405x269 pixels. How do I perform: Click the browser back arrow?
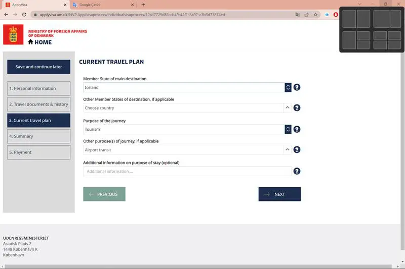tap(6, 15)
